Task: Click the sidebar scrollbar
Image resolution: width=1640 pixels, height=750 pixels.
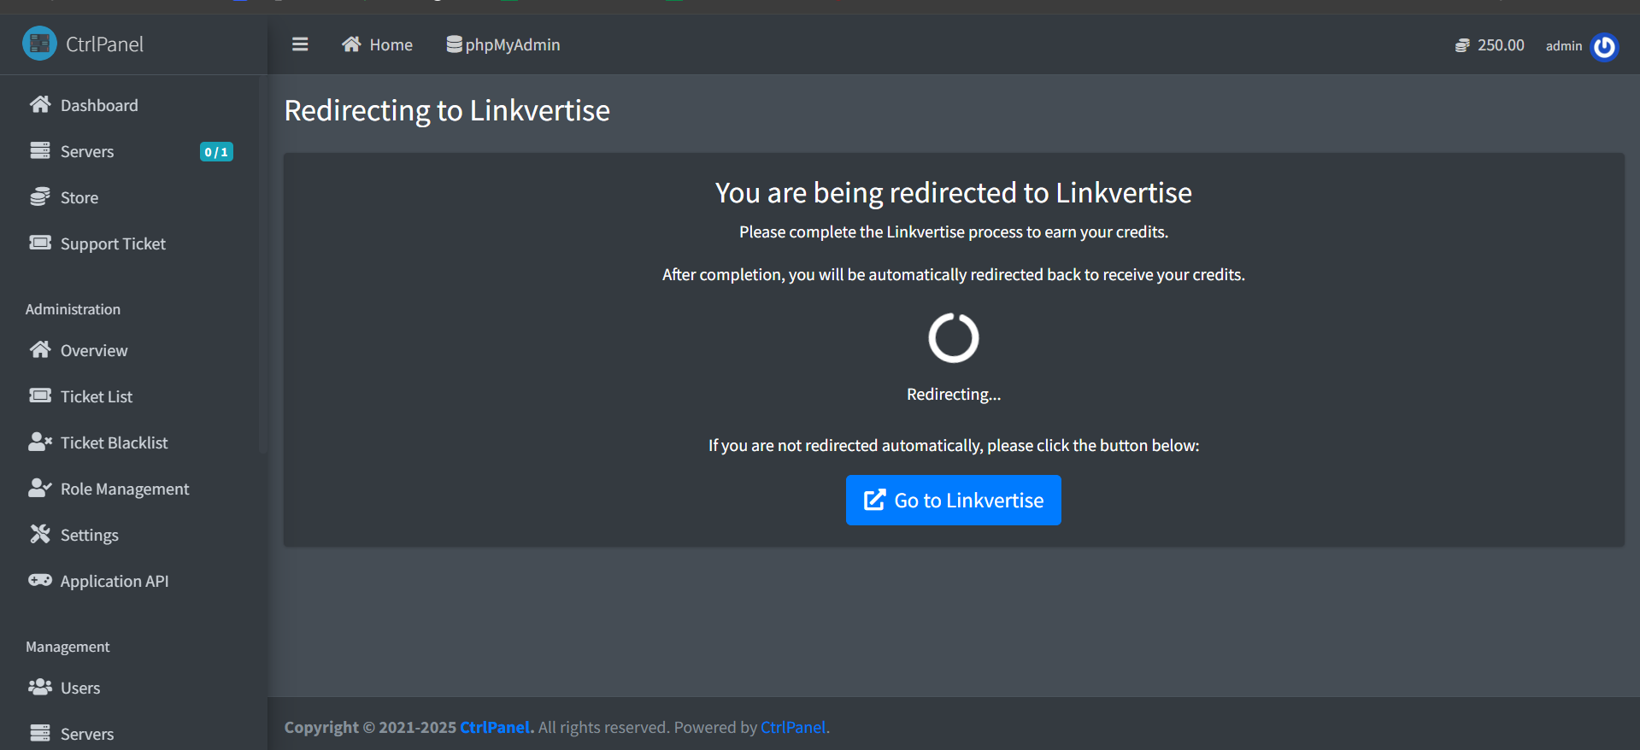Action: click(x=262, y=265)
